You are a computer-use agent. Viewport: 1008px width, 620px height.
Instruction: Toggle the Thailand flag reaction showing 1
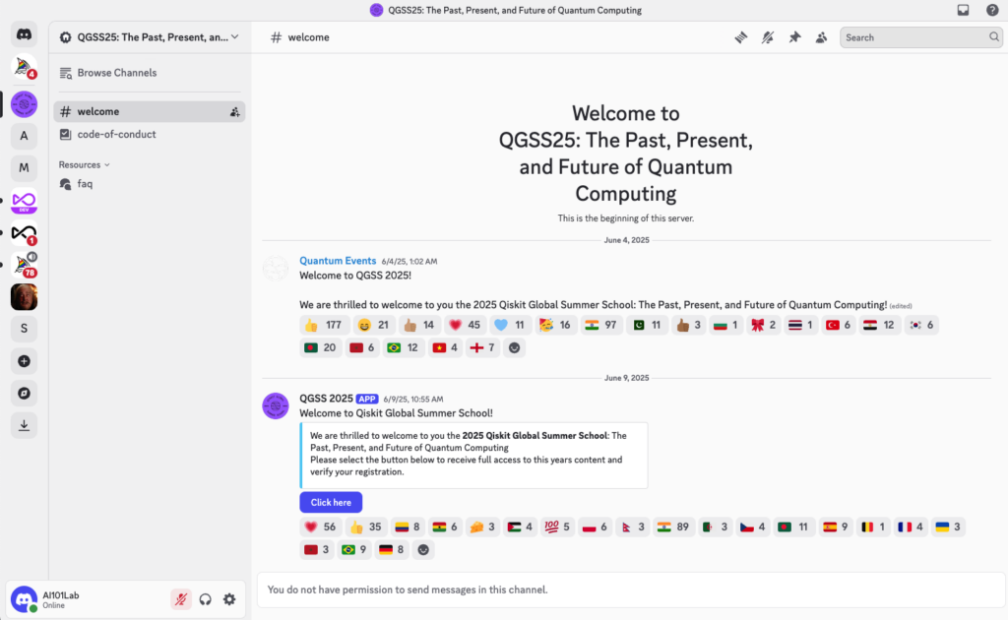tap(801, 325)
